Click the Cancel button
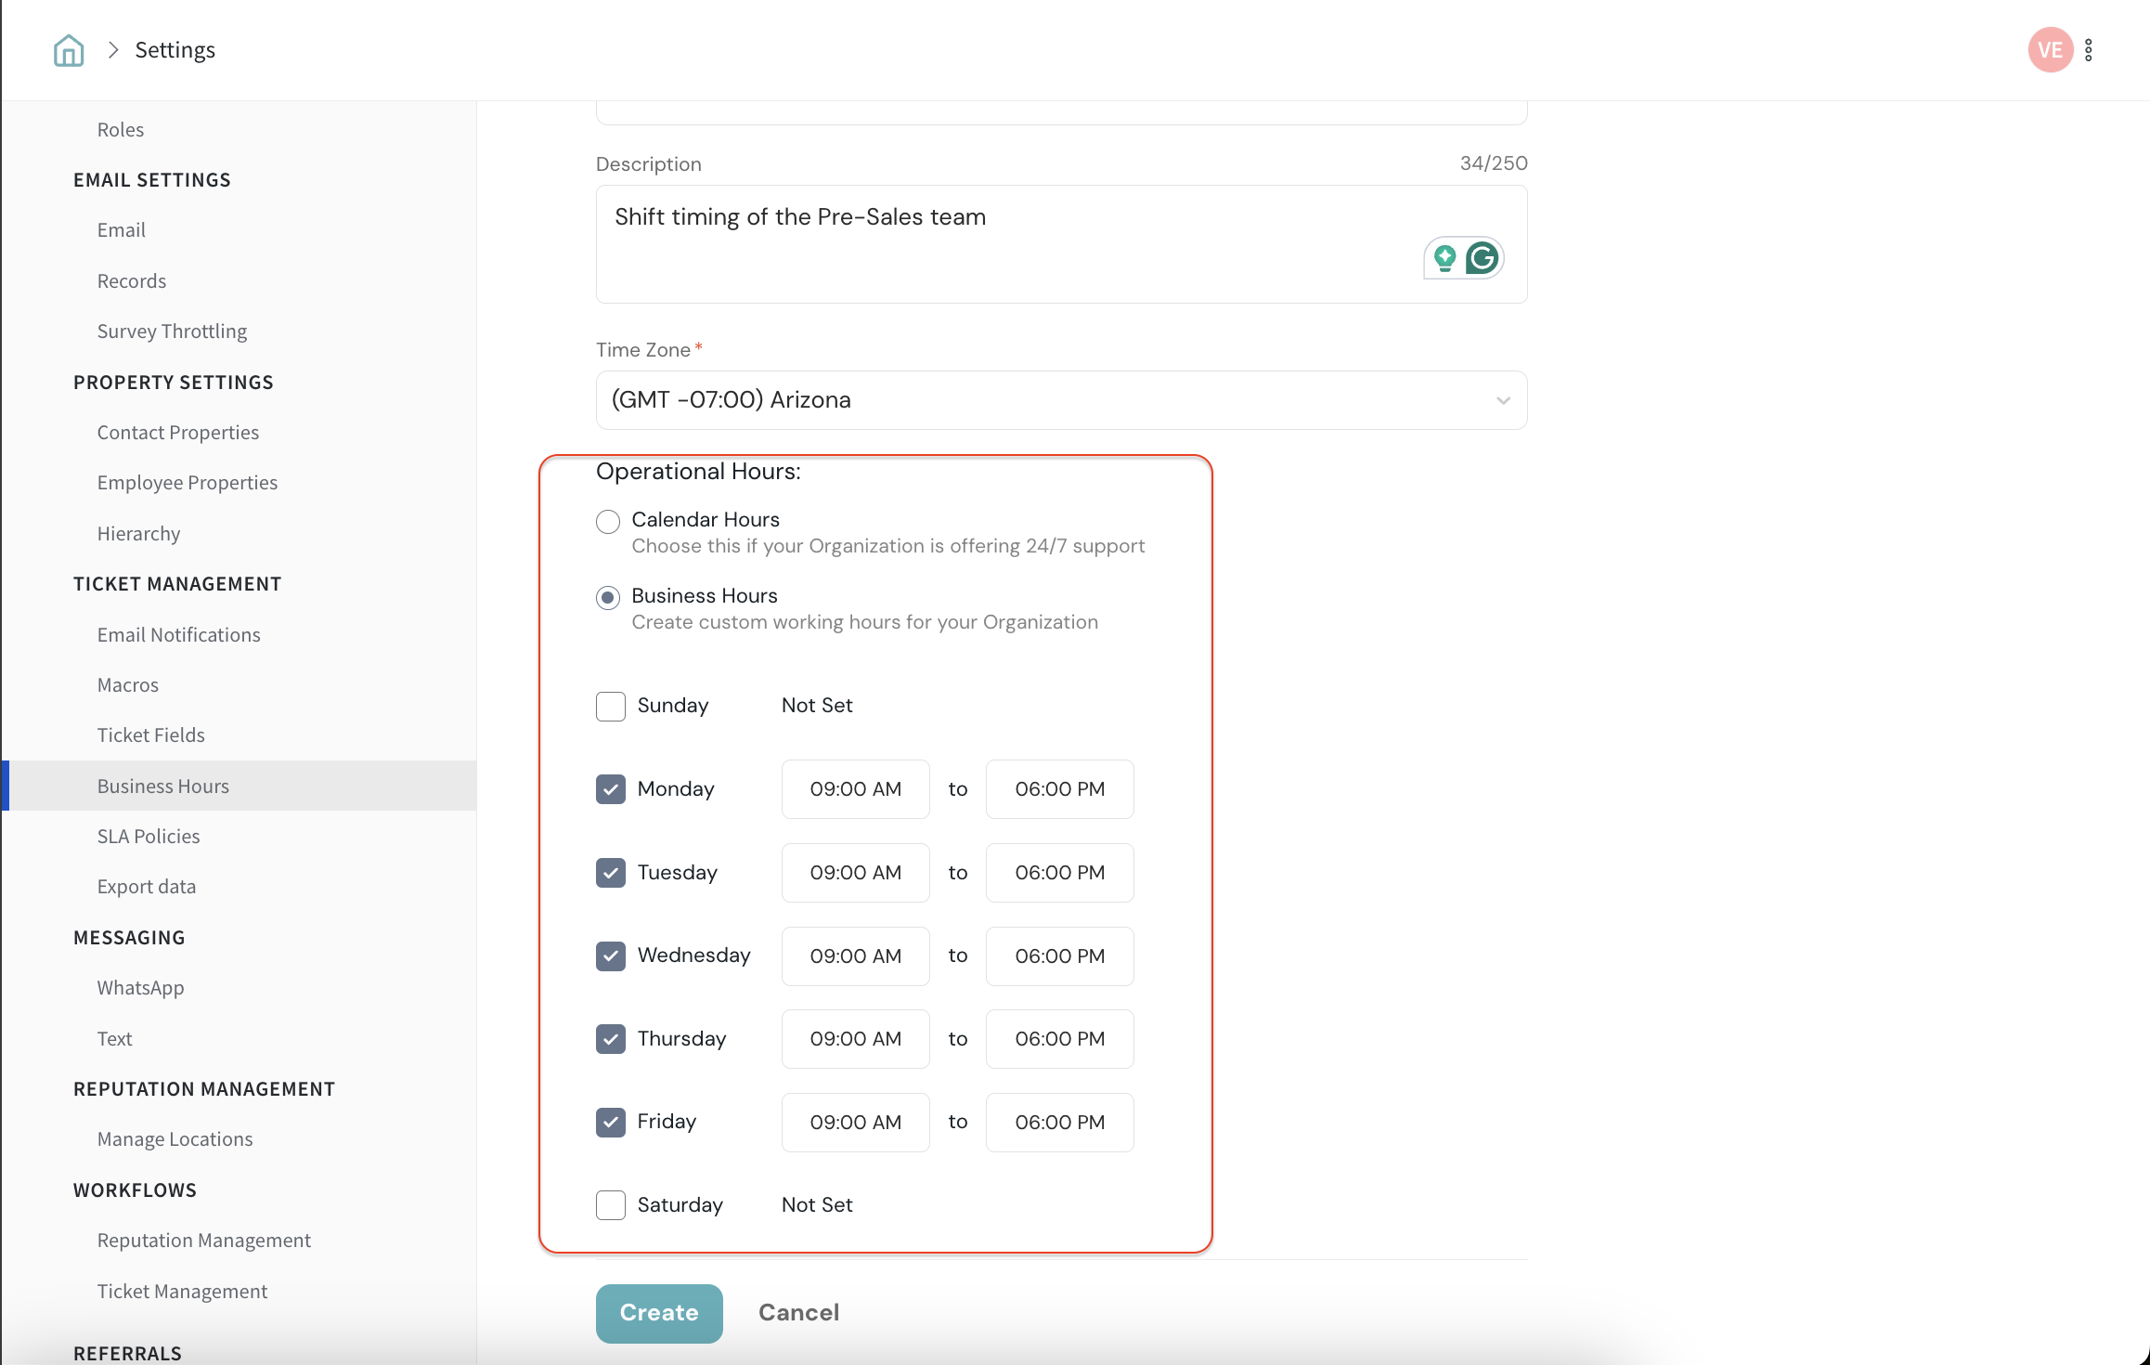Image resolution: width=2150 pixels, height=1365 pixels. pyautogui.click(x=798, y=1313)
